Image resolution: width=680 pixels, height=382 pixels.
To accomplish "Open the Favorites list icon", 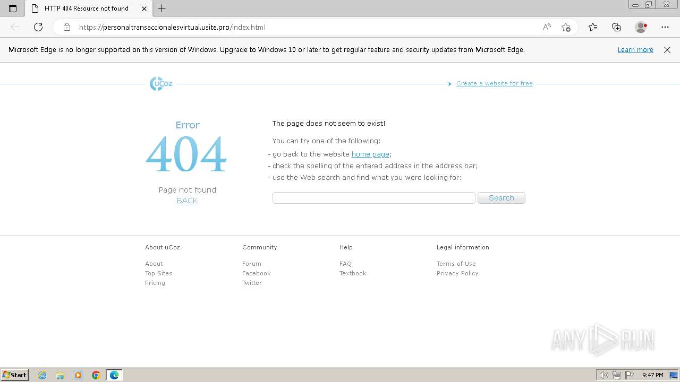I will click(593, 27).
